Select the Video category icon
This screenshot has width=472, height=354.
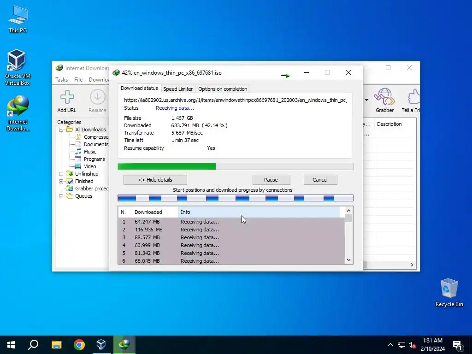(x=78, y=166)
